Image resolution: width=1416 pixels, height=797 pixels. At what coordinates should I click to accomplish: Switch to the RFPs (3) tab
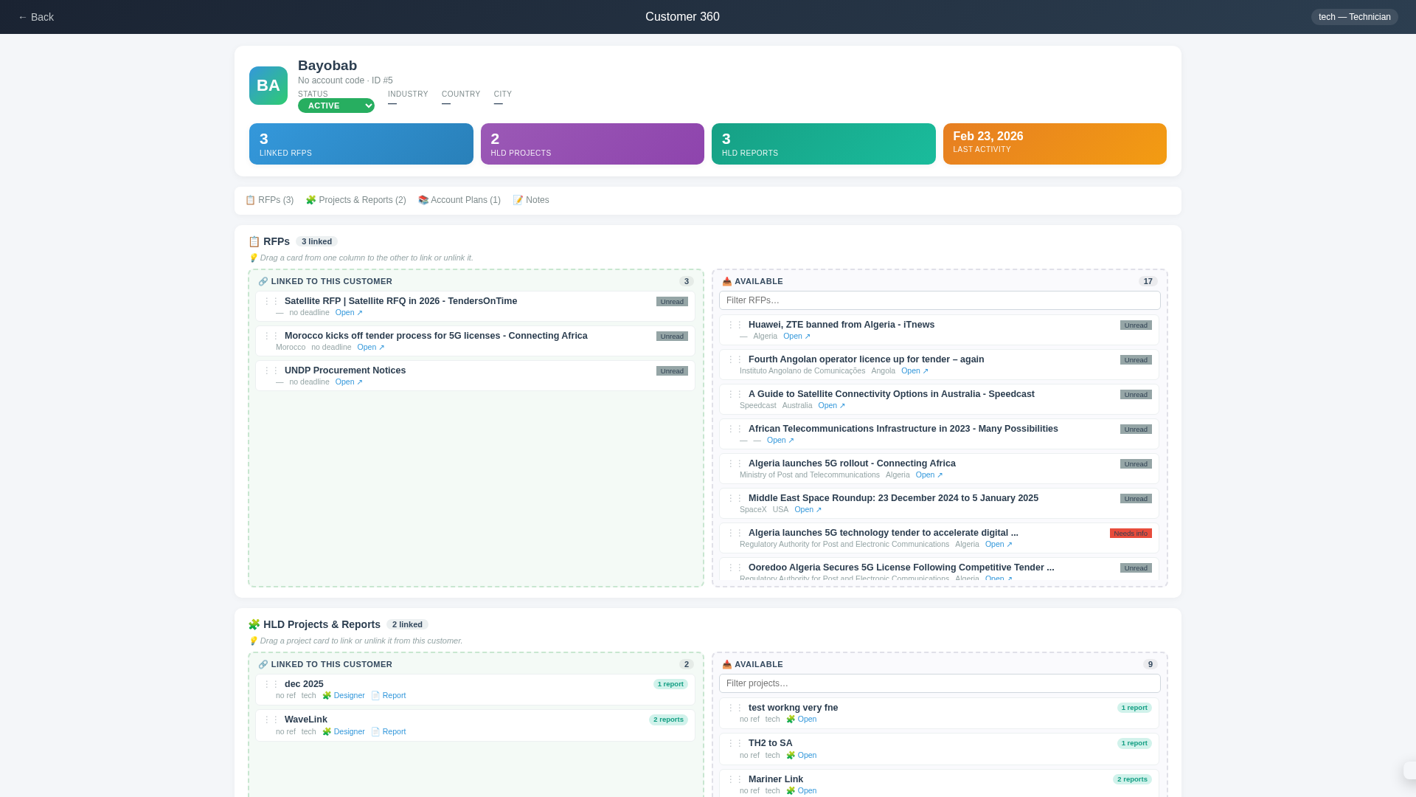pyautogui.click(x=269, y=200)
